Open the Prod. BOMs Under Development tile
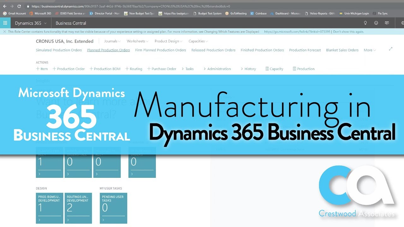This screenshot has height=227, width=404. [x=50, y=208]
